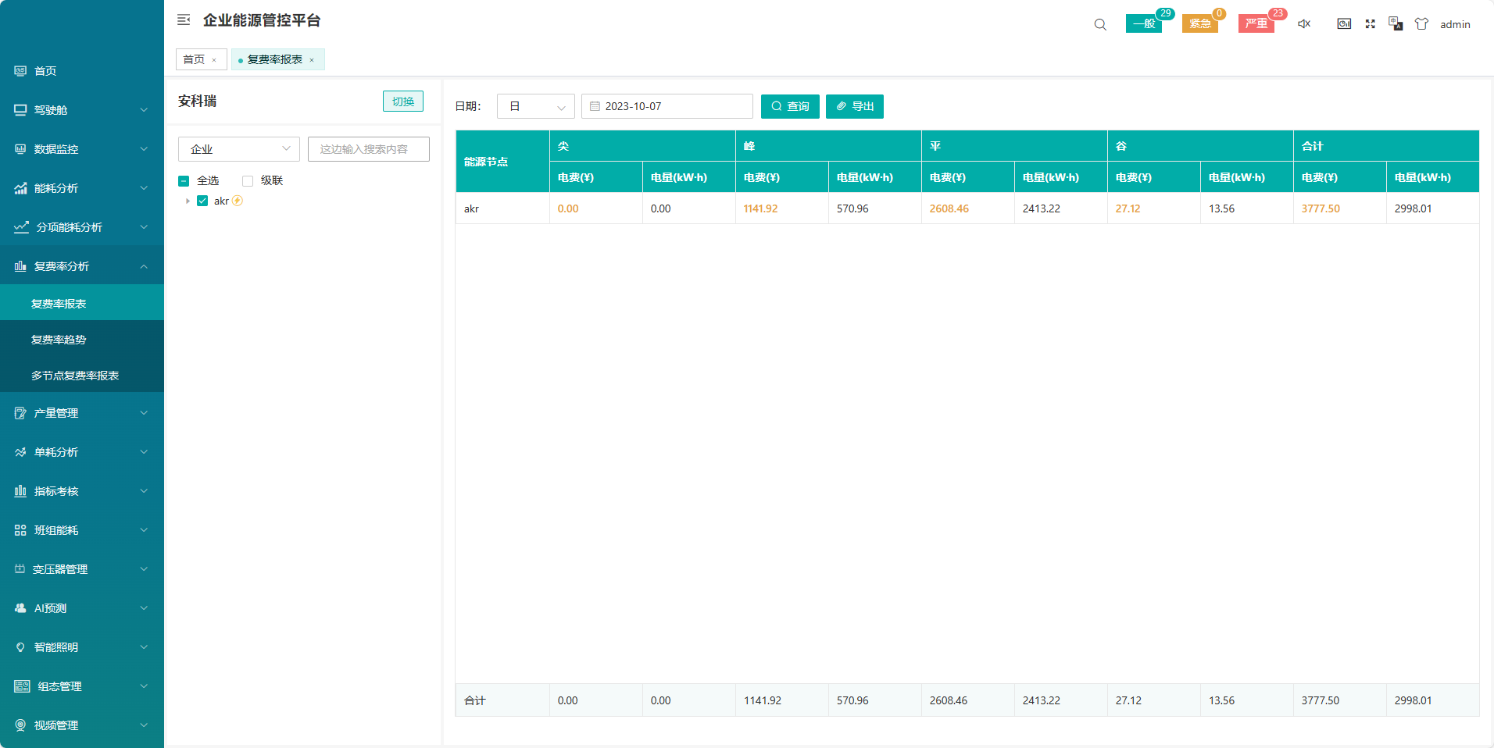The height and width of the screenshot is (748, 1494).
Task: Open the search magnifier icon in header
Action: pyautogui.click(x=1100, y=24)
